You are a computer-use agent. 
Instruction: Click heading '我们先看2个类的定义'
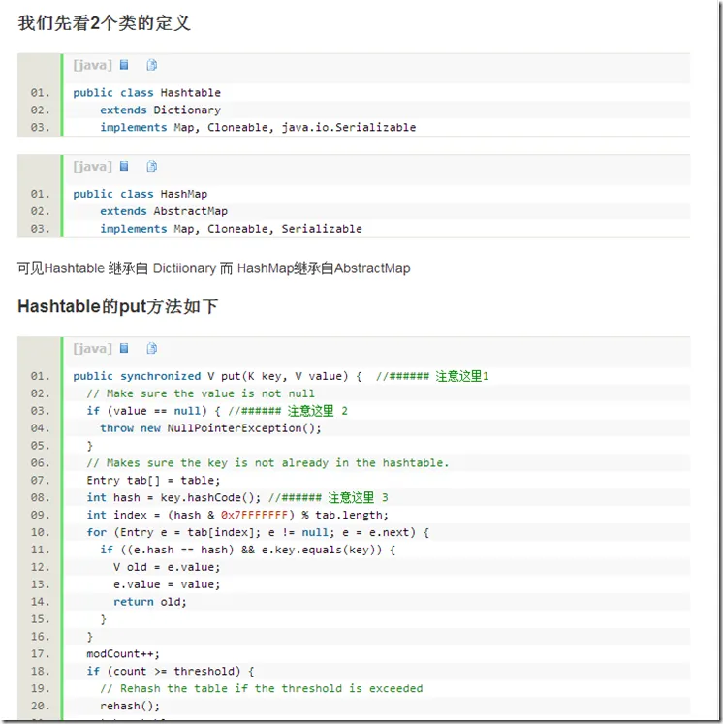(104, 22)
